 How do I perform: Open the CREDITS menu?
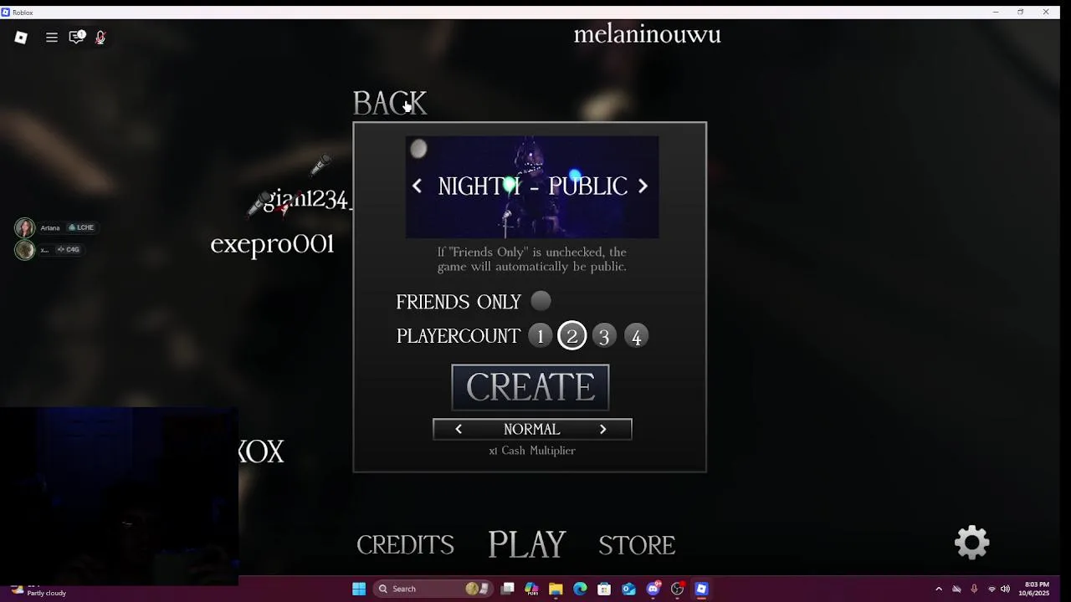(x=405, y=545)
